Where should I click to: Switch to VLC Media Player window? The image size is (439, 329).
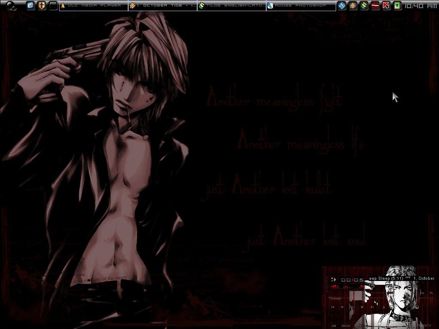[93, 5]
